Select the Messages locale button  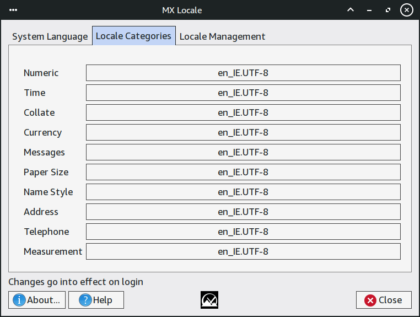(243, 152)
